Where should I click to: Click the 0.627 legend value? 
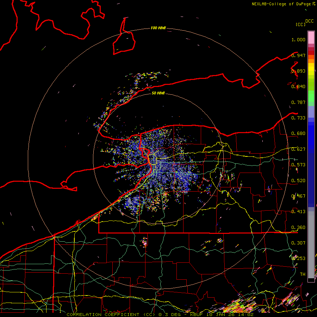(298, 149)
